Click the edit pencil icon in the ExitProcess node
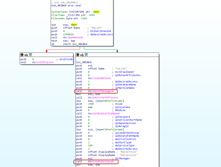Image resolution: width=221 pixels, height=167 pixels. [x=26, y=55]
